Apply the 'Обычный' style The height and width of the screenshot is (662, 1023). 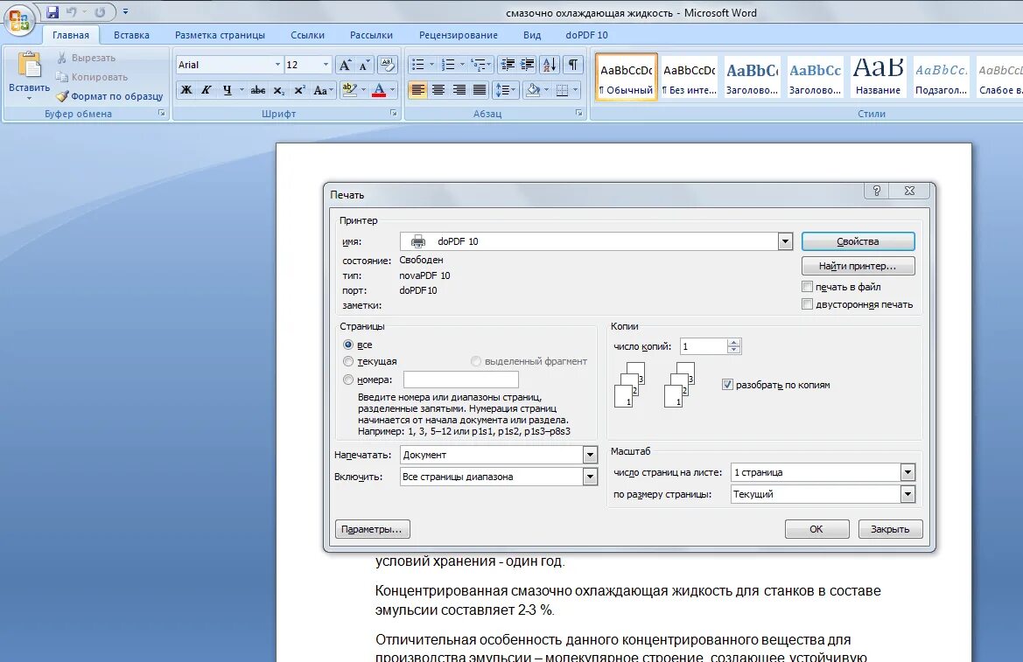[x=627, y=77]
